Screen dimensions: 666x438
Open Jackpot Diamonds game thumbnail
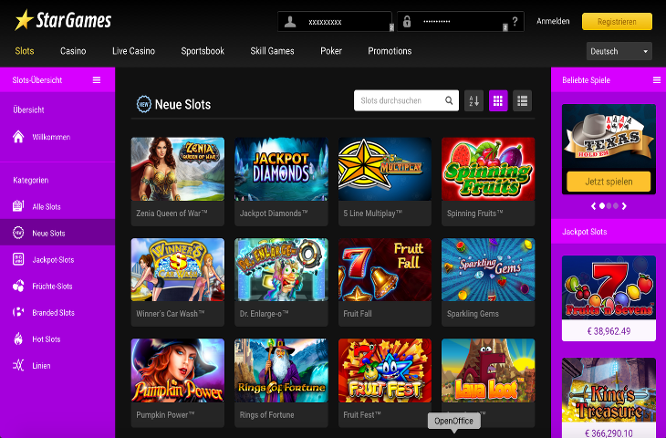[x=281, y=169]
